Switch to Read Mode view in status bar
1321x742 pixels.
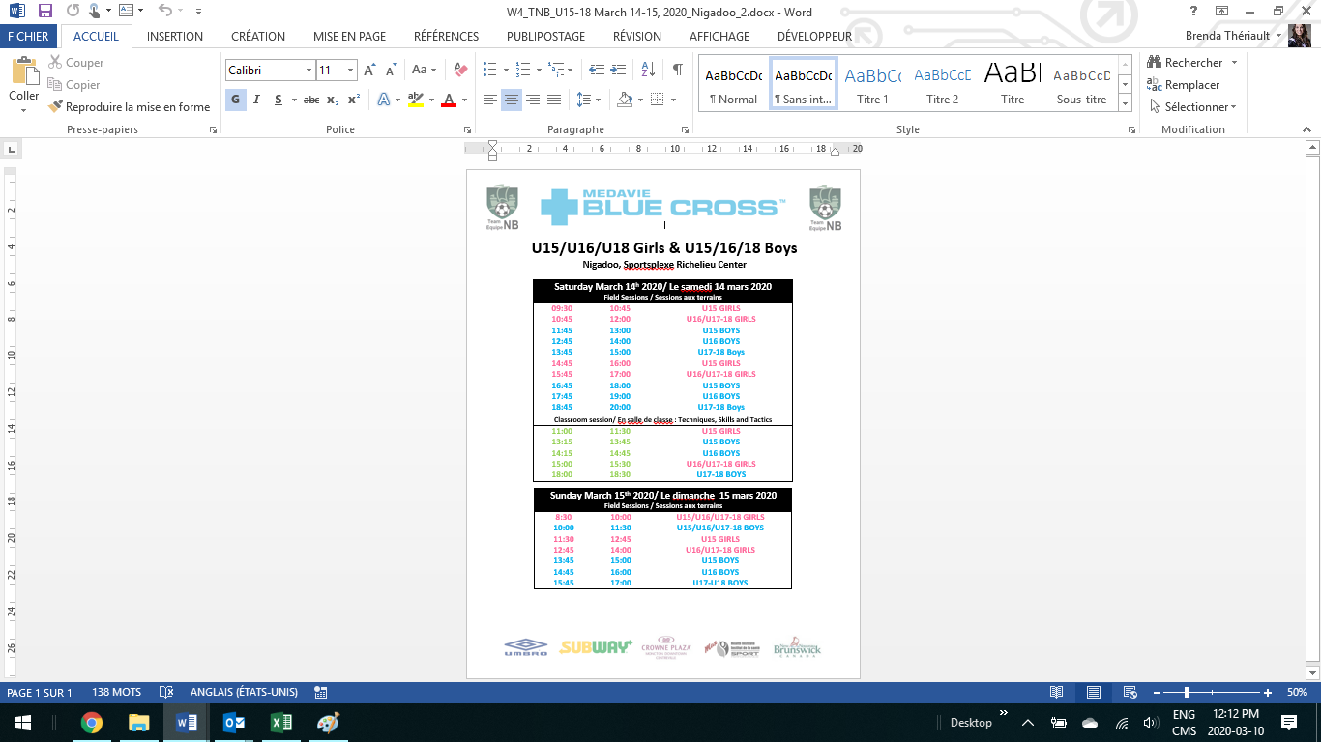(1057, 693)
